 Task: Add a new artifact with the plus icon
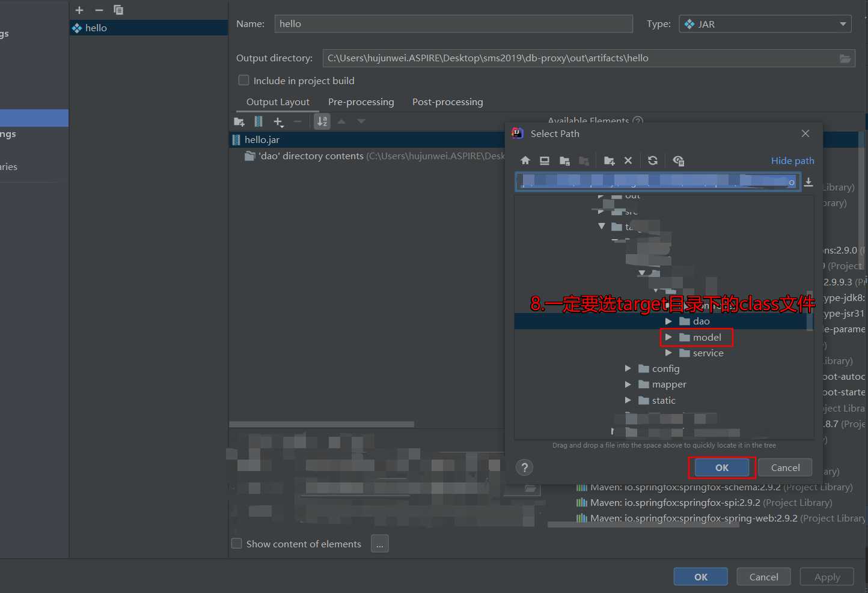79,10
